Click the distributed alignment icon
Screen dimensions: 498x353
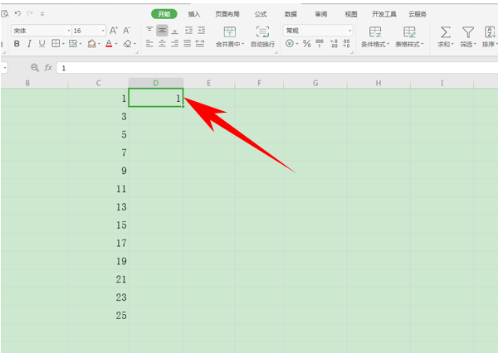point(200,43)
